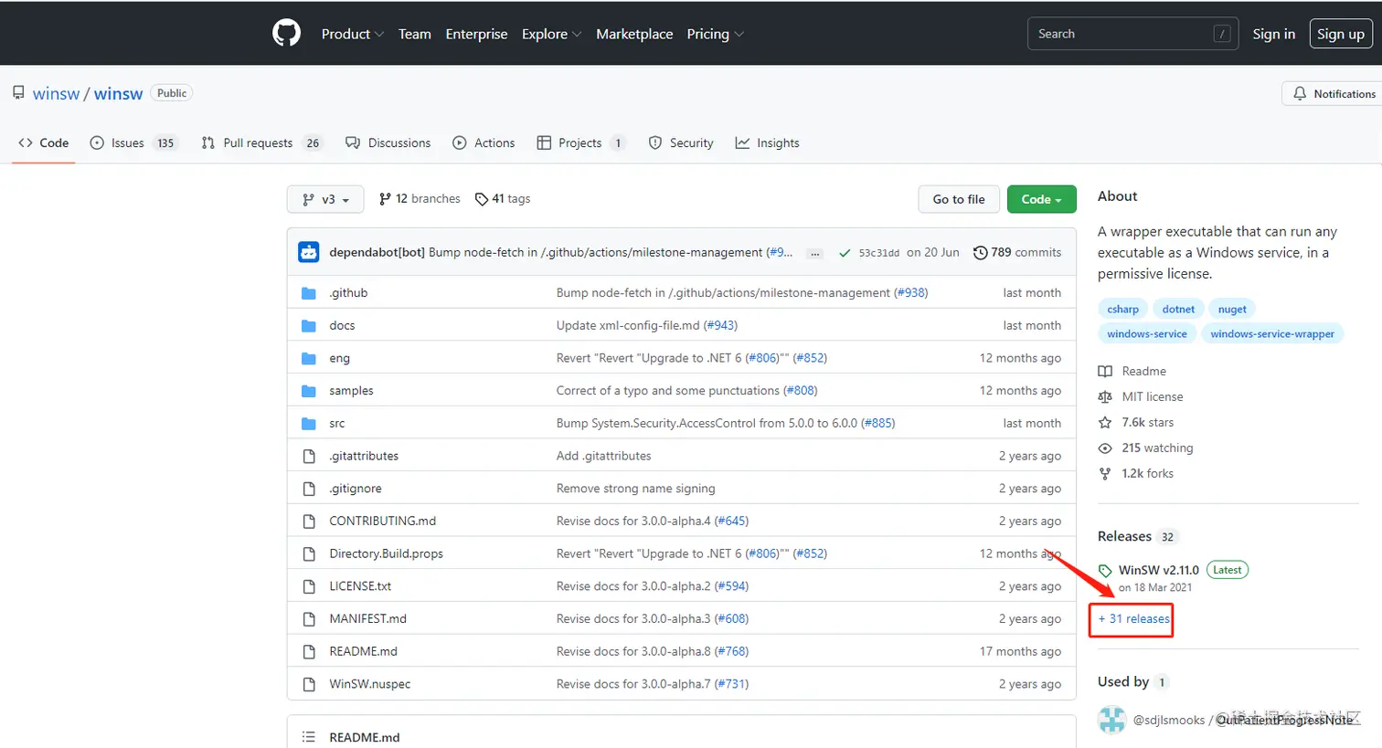Open the eng folder icon
This screenshot has width=1382, height=748.
[x=309, y=358]
